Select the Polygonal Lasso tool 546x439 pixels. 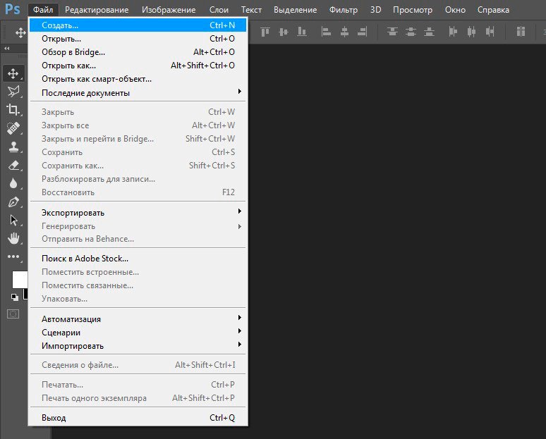(x=13, y=92)
